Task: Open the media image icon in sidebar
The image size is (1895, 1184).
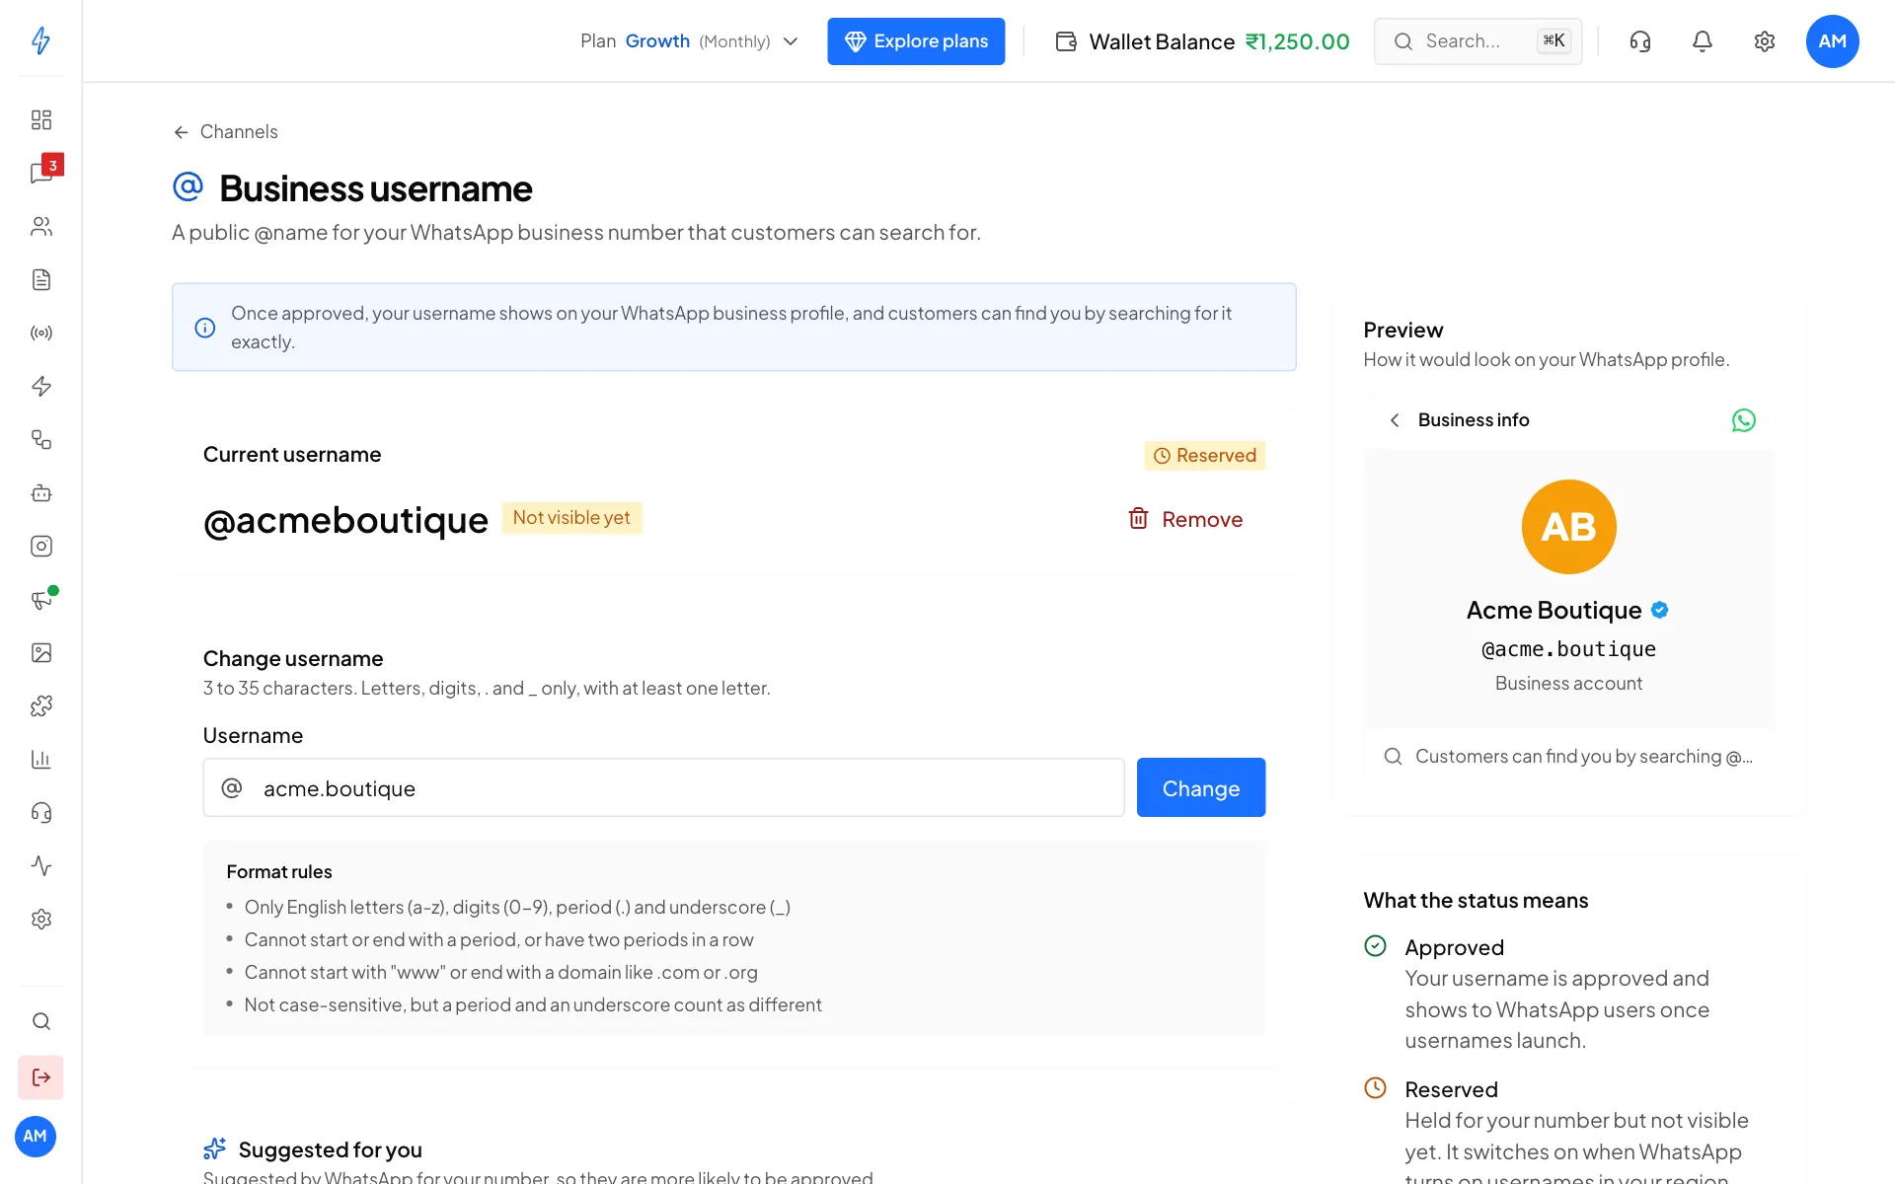Action: click(x=40, y=652)
